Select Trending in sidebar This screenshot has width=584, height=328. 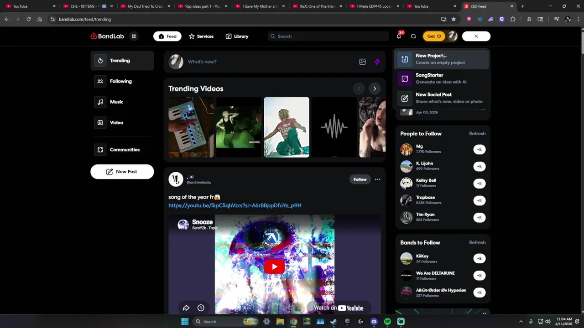point(122,61)
